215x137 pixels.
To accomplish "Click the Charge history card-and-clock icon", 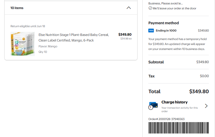I will point(153,106).
